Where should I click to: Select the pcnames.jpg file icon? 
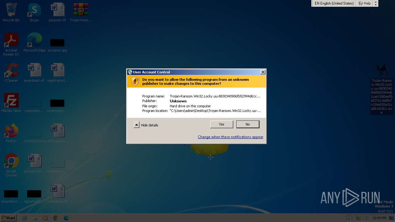pyautogui.click(x=57, y=45)
